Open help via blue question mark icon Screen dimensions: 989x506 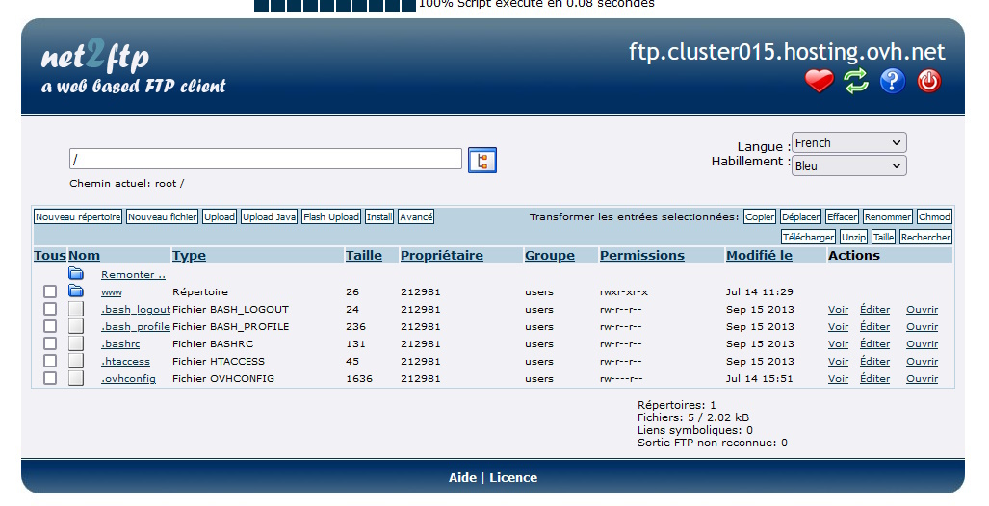click(x=893, y=82)
